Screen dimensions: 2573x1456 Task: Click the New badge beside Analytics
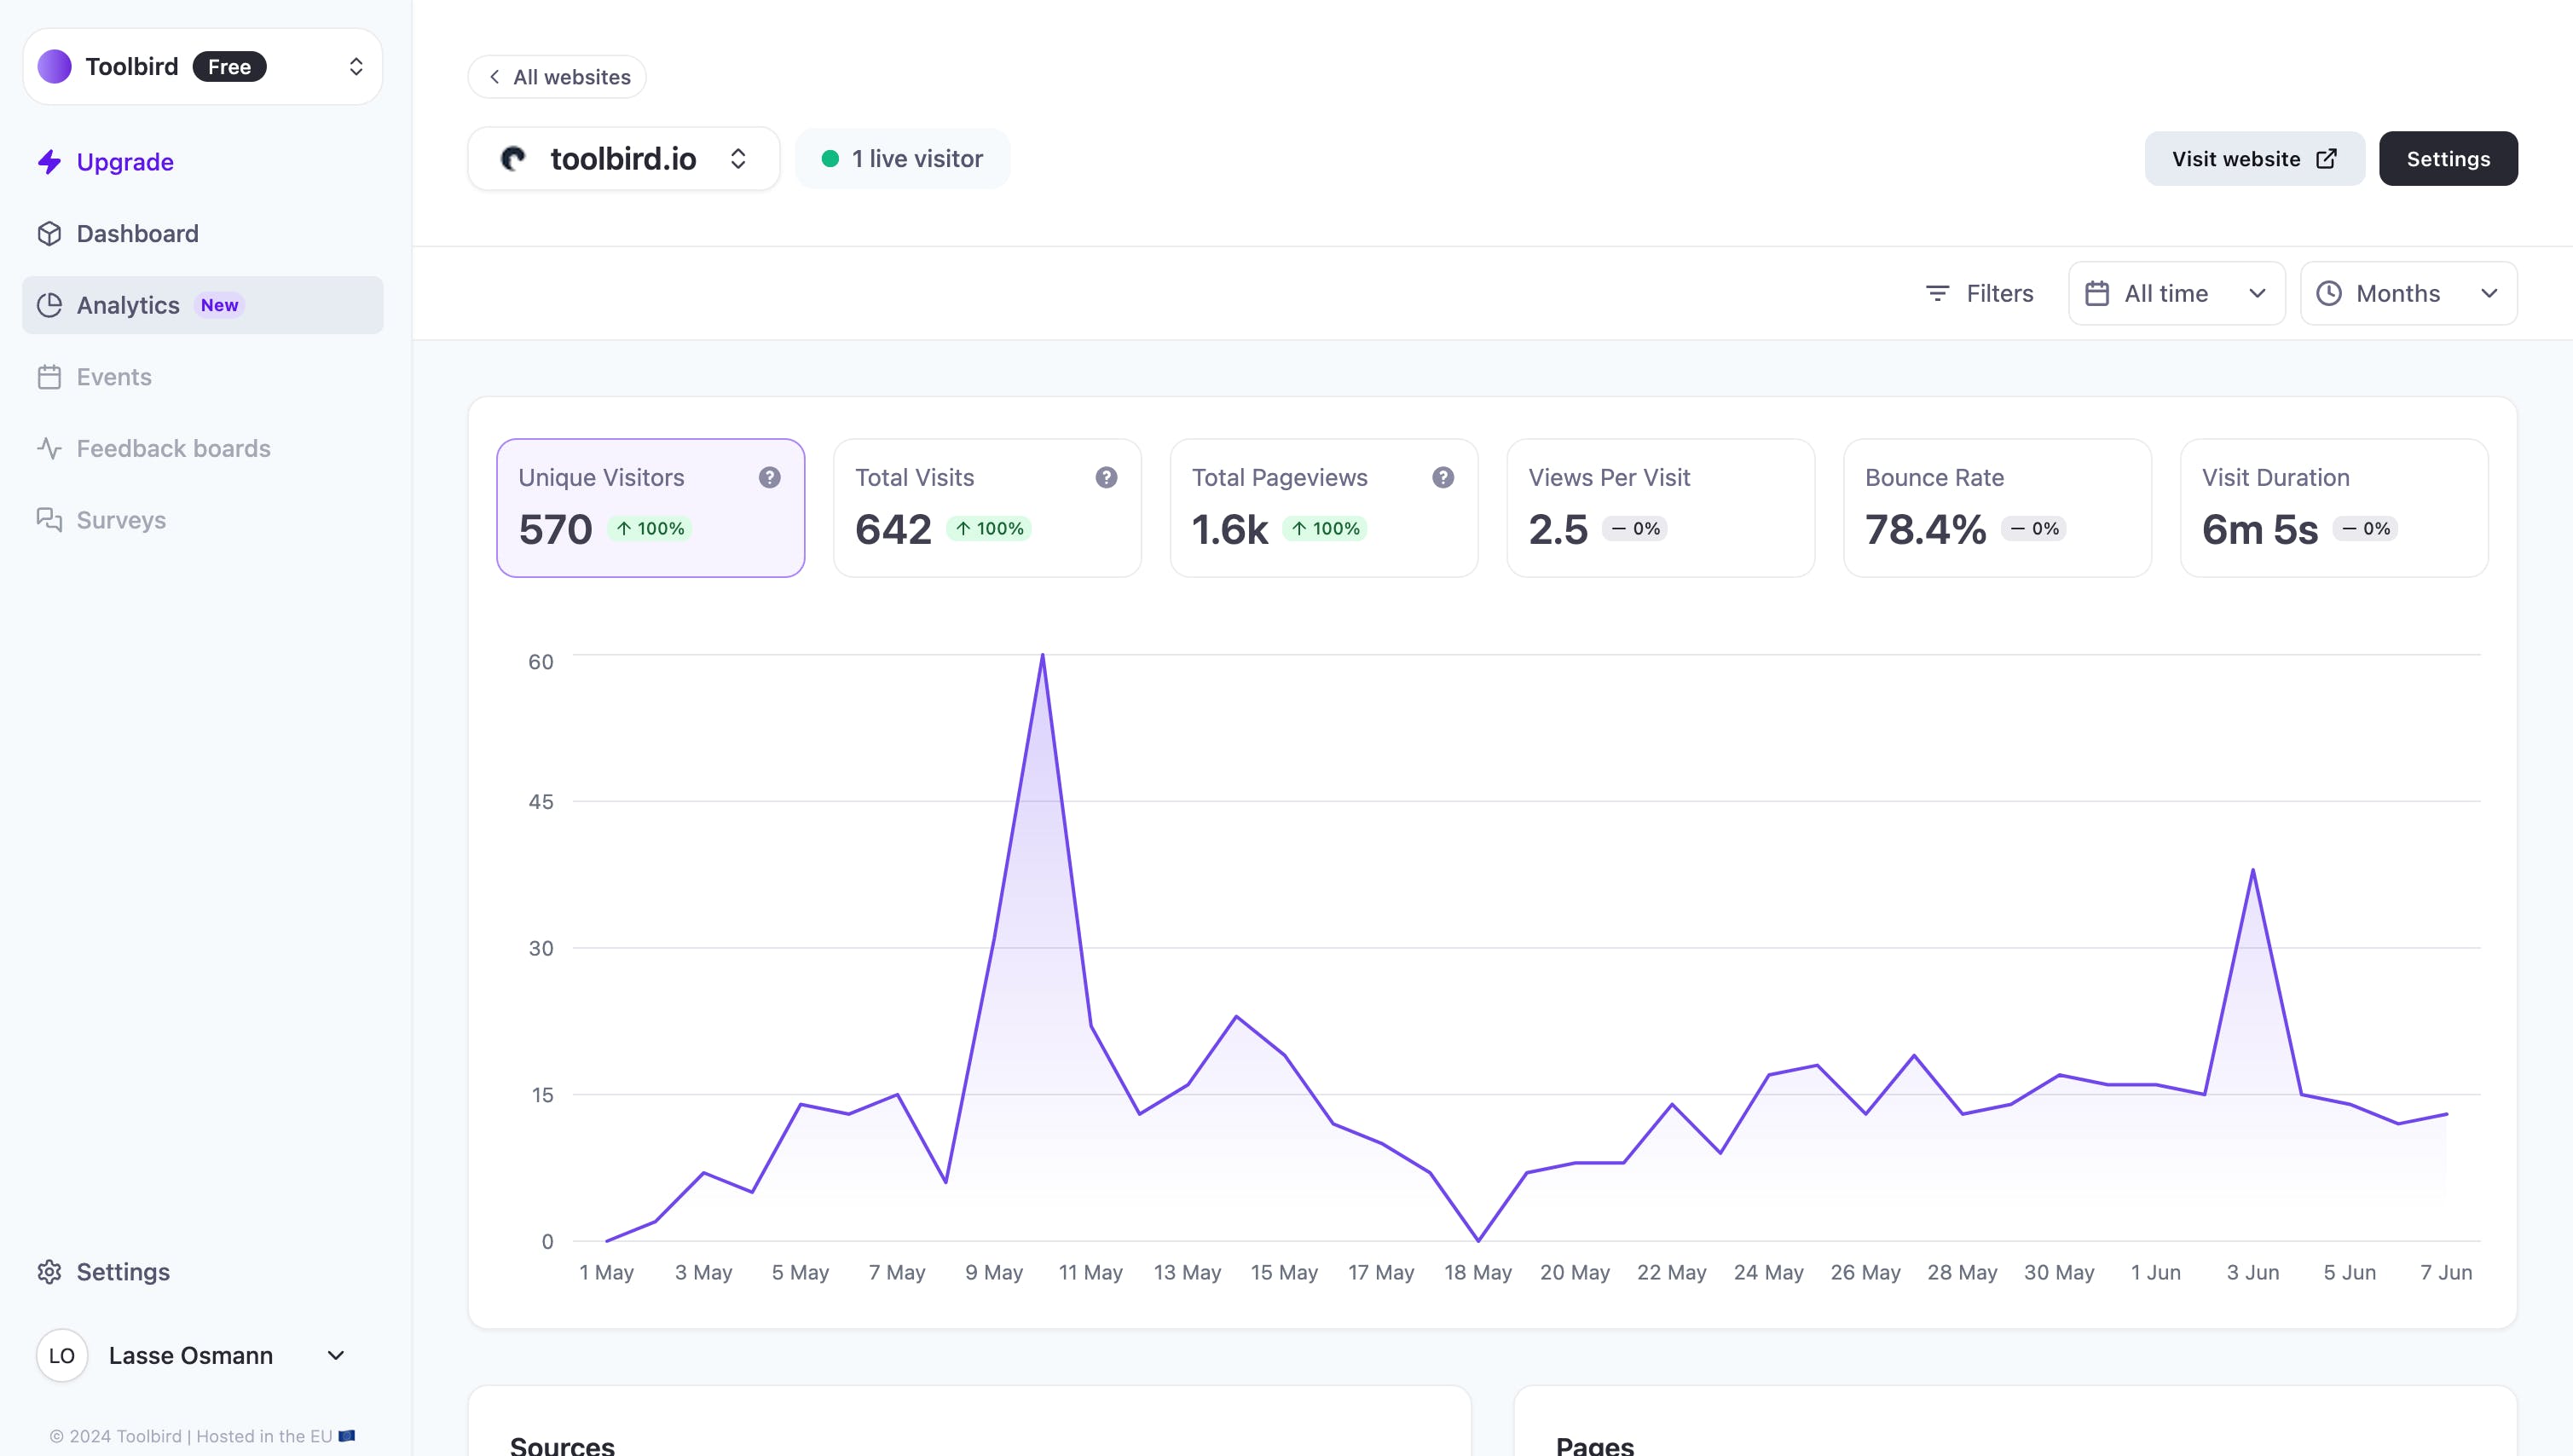tap(219, 305)
